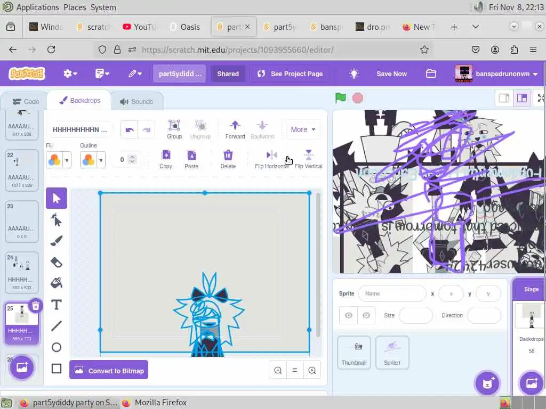Select the Text tool
The width and height of the screenshot is (546, 409).
click(x=57, y=305)
